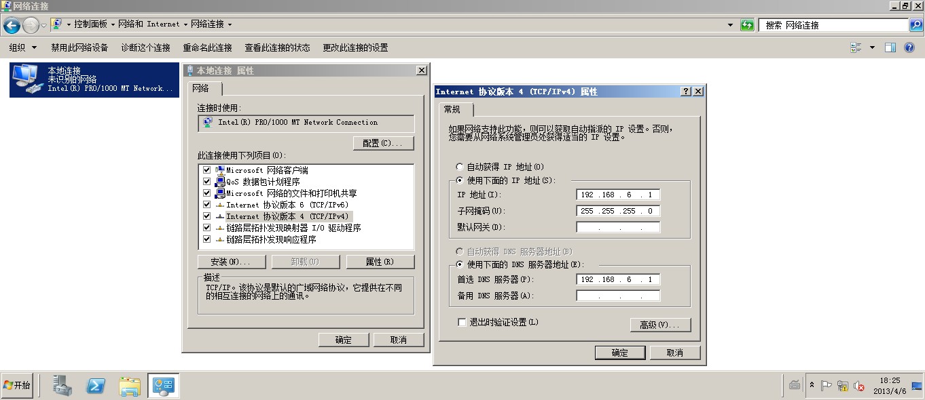925x400 pixels.
Task: Open recent pages dropdown by nav arrows
Action: [x=44, y=26]
